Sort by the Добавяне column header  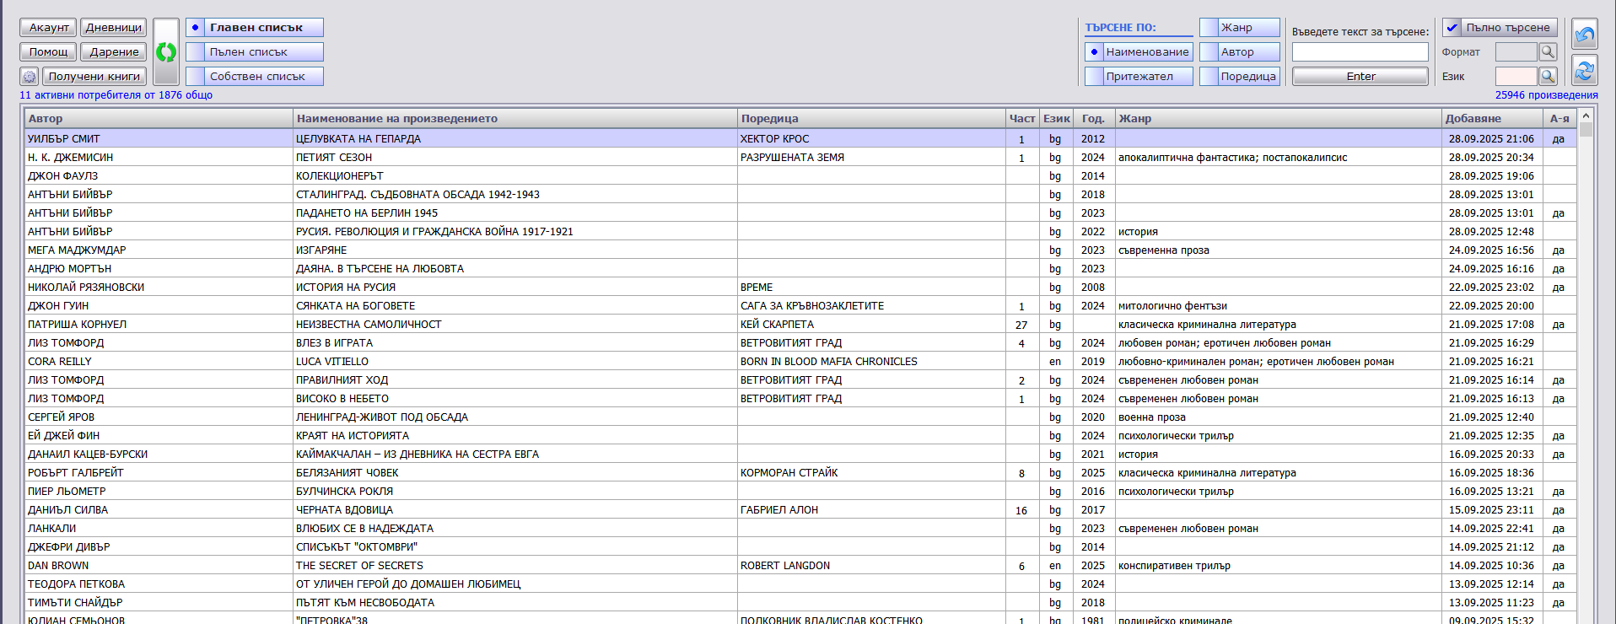point(1491,119)
